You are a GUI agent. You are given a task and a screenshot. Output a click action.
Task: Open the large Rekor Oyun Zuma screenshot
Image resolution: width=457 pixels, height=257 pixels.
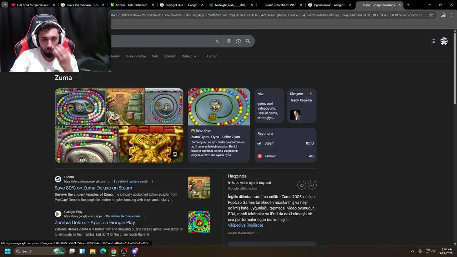[x=219, y=107]
